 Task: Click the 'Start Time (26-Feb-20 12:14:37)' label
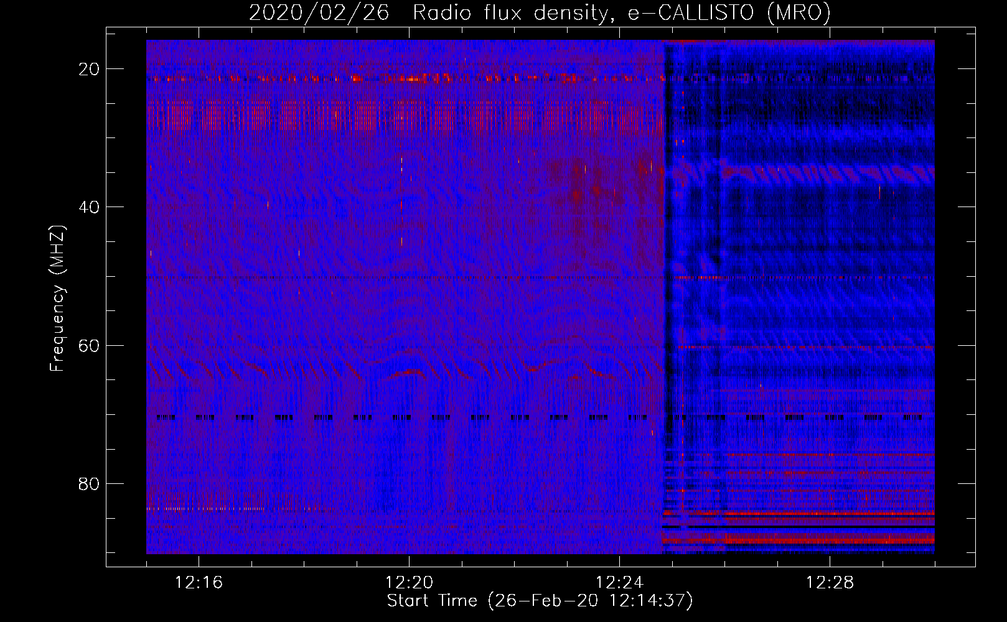pos(540,601)
